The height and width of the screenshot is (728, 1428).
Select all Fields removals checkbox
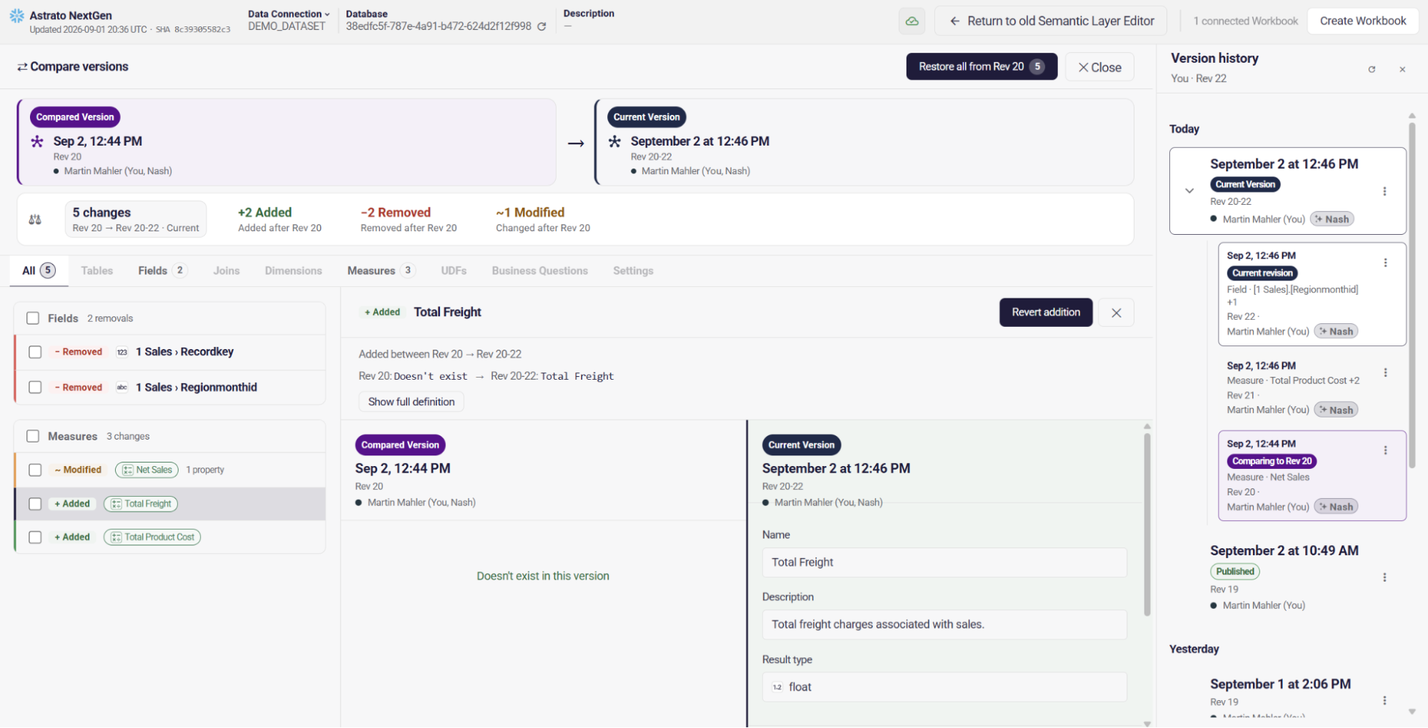[33, 318]
